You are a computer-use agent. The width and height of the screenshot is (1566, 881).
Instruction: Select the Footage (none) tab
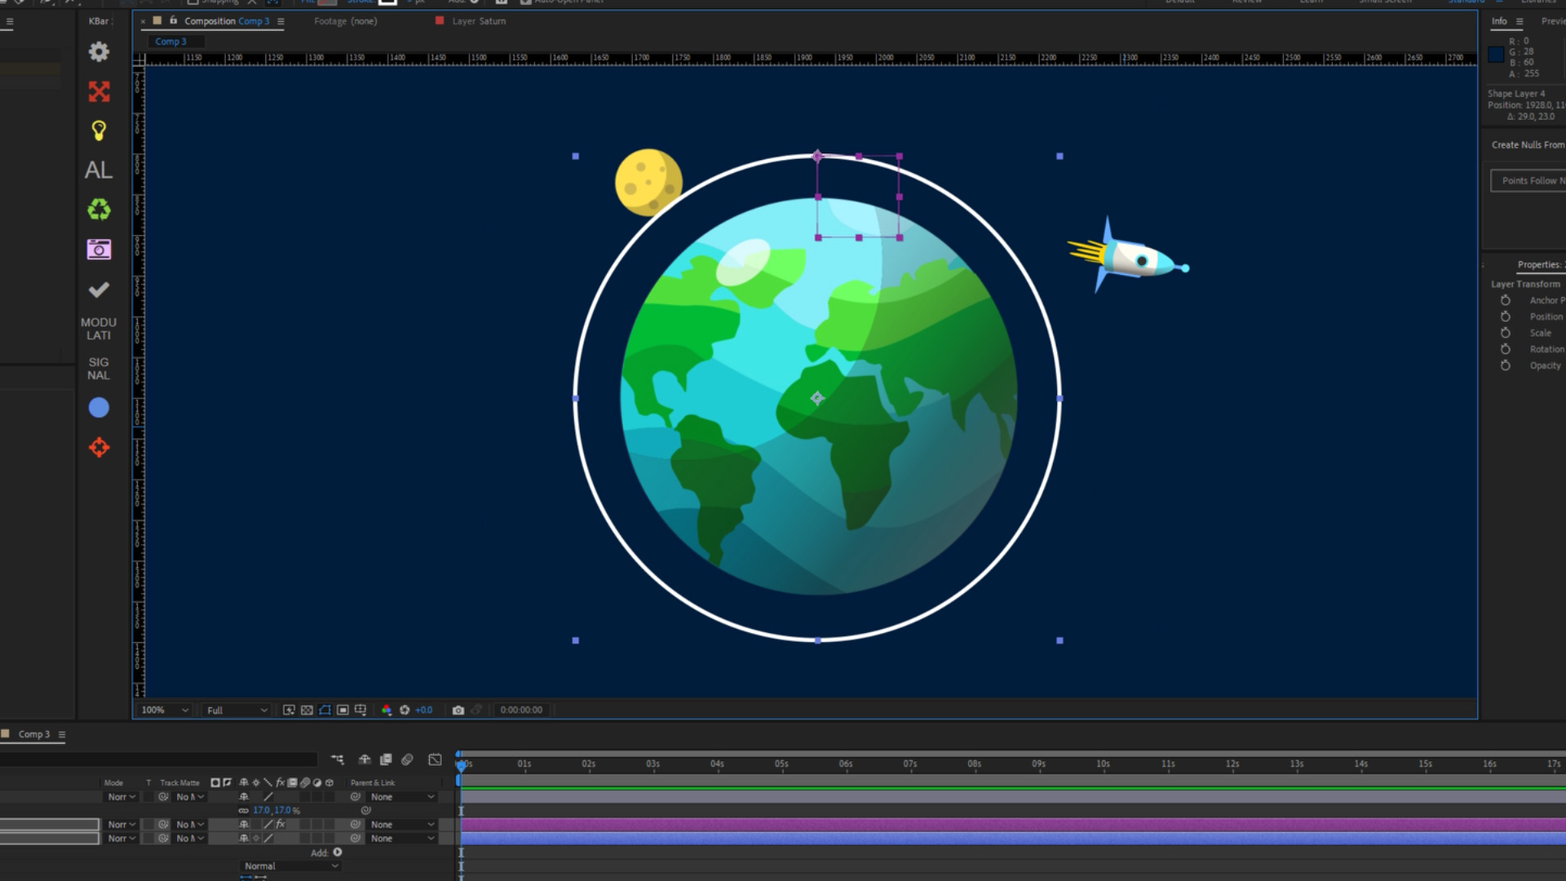pos(345,21)
